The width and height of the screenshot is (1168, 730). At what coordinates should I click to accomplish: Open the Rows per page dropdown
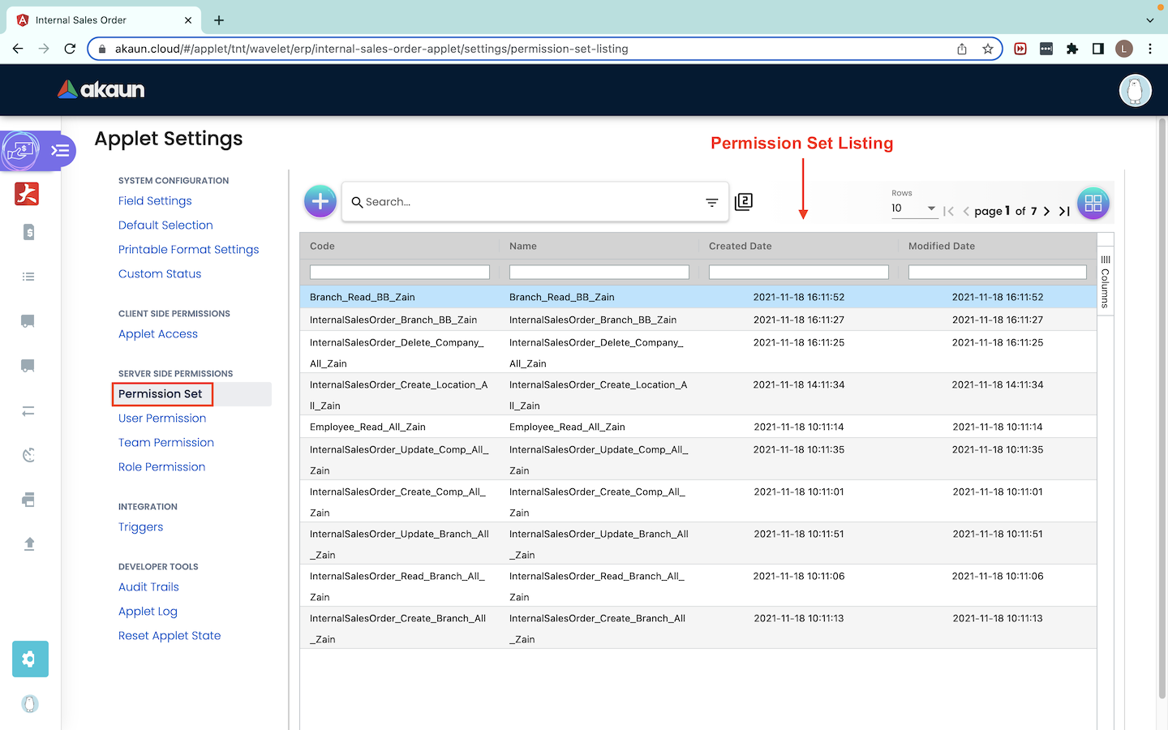[x=913, y=208]
